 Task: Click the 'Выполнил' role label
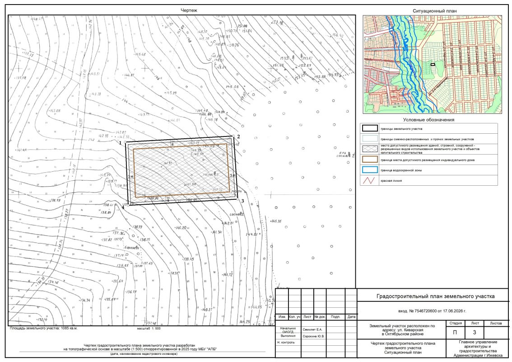click(288, 336)
